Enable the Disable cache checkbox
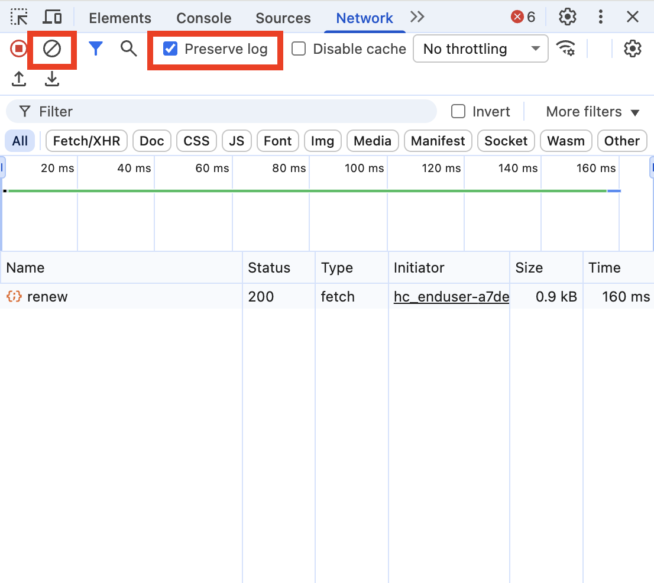Viewport: 654px width, 583px height. pyautogui.click(x=299, y=49)
